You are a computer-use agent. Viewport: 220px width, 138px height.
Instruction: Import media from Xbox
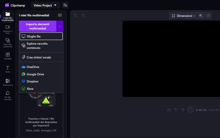click(41, 89)
